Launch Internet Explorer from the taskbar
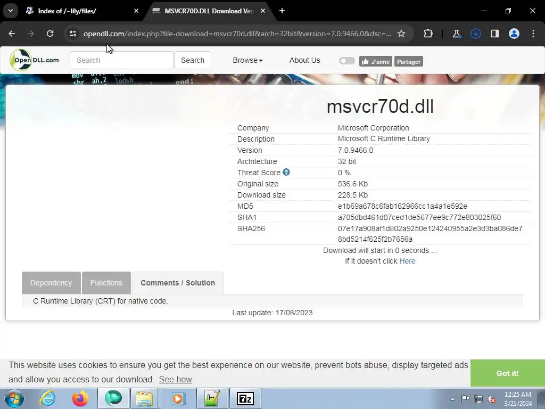 (47, 398)
